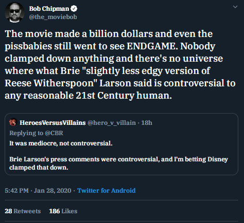Open the quoted tweet about Brie Larson's comments

click(x=121, y=144)
